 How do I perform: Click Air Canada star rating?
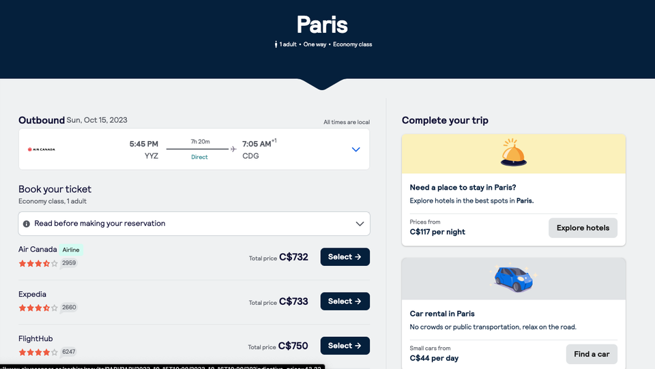point(38,263)
